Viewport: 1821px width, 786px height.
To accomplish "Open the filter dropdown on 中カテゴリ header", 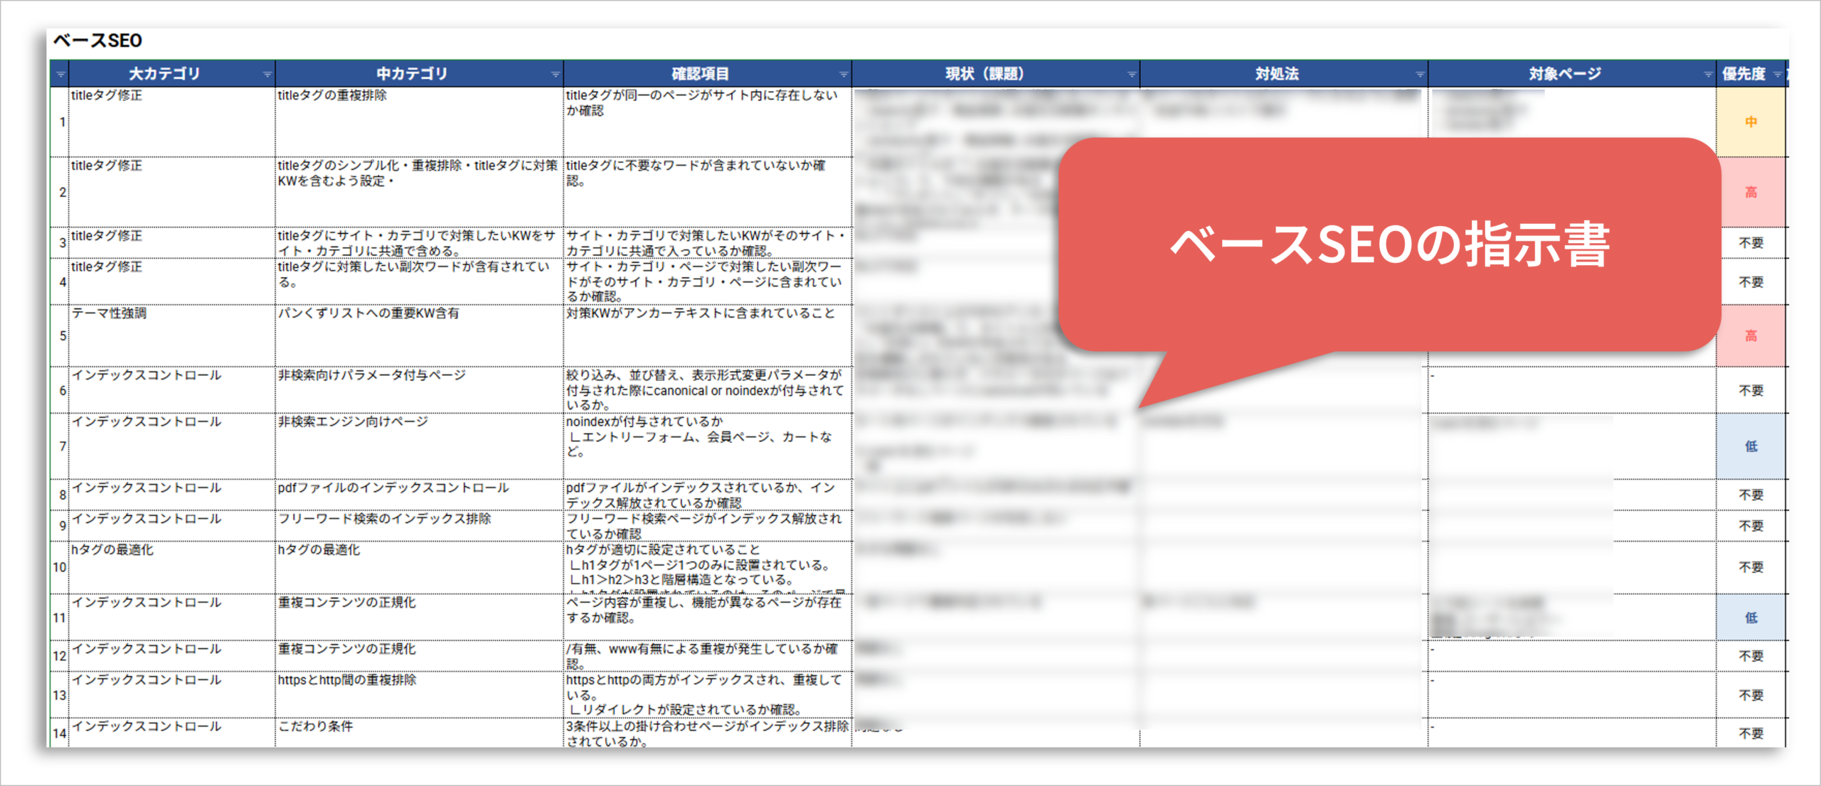I will (556, 75).
